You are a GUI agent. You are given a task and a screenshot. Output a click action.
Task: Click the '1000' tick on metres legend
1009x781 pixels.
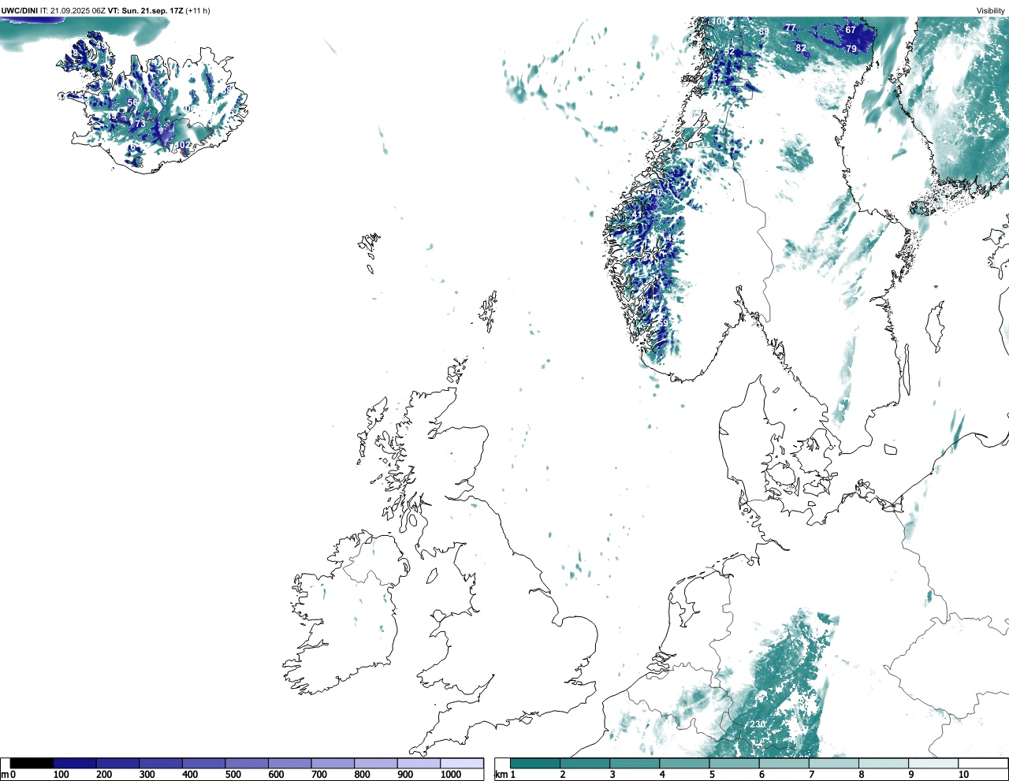(451, 775)
